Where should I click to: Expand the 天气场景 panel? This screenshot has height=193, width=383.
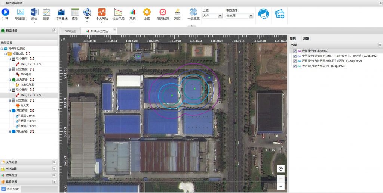(x=54, y=162)
